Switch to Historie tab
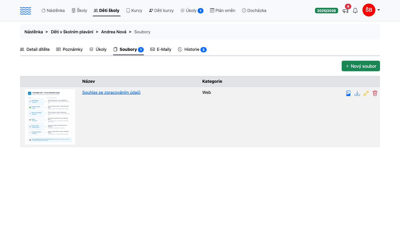The image size is (400, 250). (192, 49)
